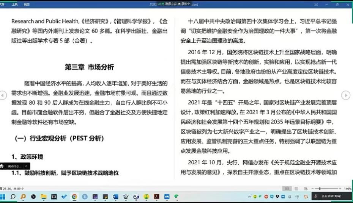The height and width of the screenshot is (203, 353).
Task: Switch to Read Mode view in the status bar
Action: click(287, 188)
